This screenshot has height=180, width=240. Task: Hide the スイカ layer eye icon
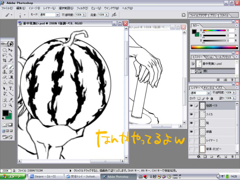pyautogui.click(x=191, y=114)
